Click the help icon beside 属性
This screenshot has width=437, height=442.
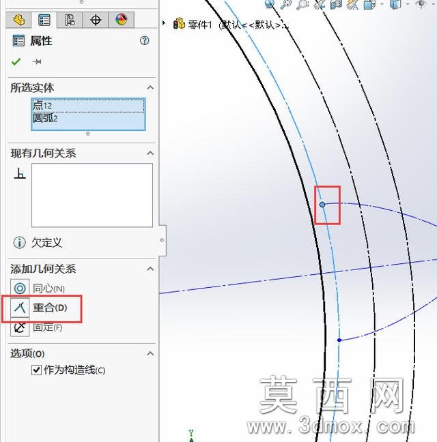pos(145,41)
